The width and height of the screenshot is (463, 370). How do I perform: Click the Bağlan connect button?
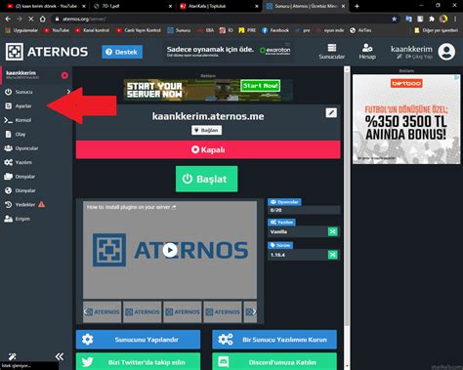coord(207,130)
